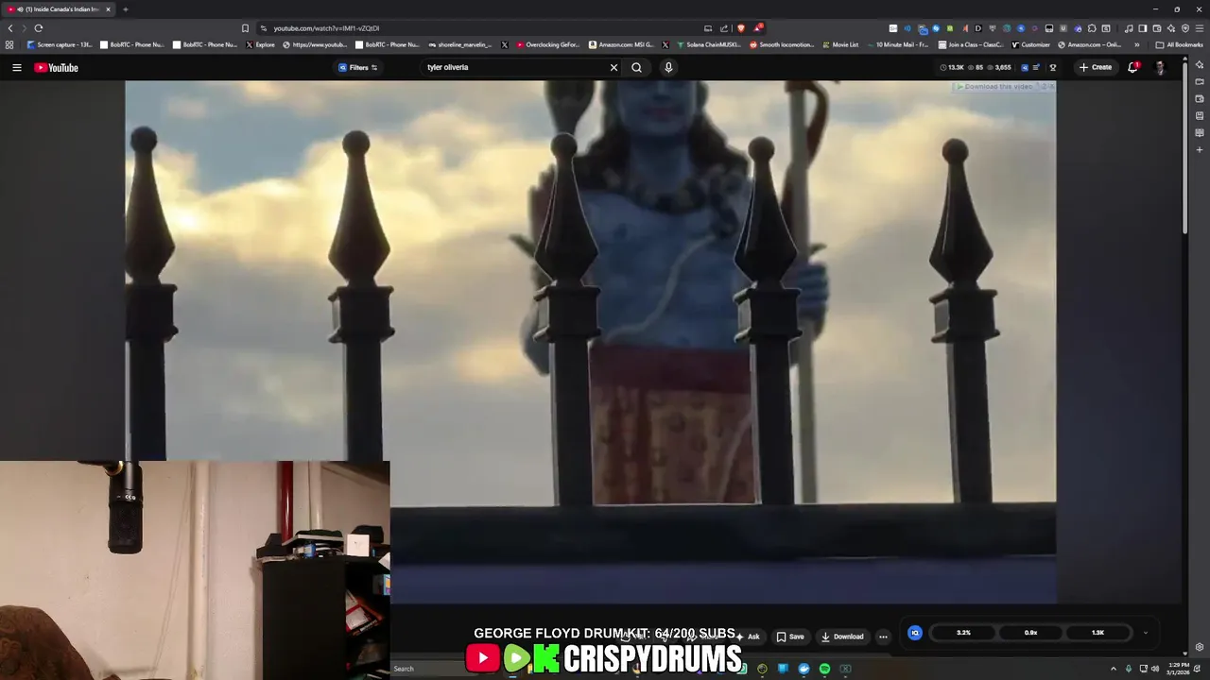Viewport: 1210px width, 680px height.
Task: Open the Filters button
Action: 358,67
